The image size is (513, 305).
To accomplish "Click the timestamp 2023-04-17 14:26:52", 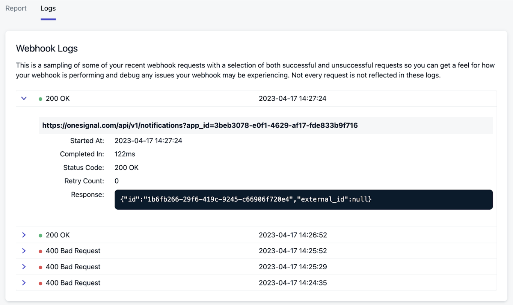I will click(293, 235).
